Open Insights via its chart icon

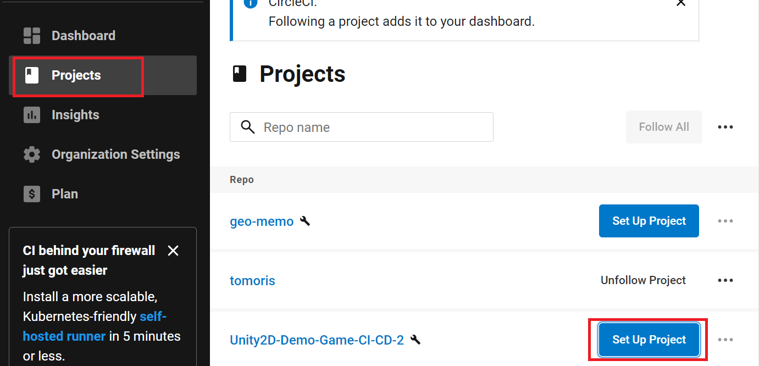click(x=31, y=114)
